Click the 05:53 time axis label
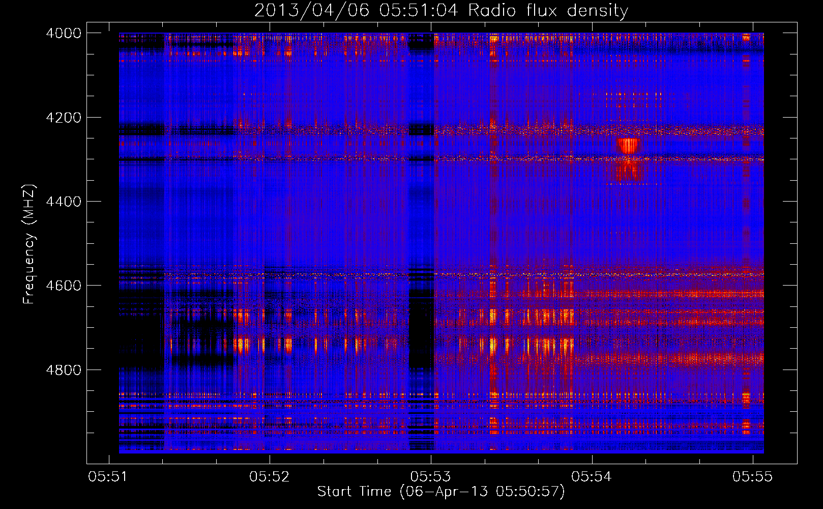 pyautogui.click(x=430, y=477)
